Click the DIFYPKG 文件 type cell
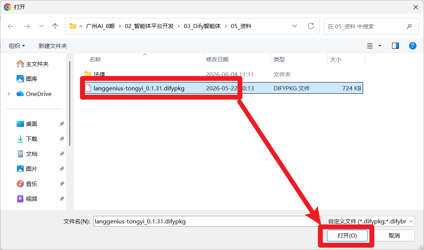Screen dimensions: 424x250 point(292,88)
